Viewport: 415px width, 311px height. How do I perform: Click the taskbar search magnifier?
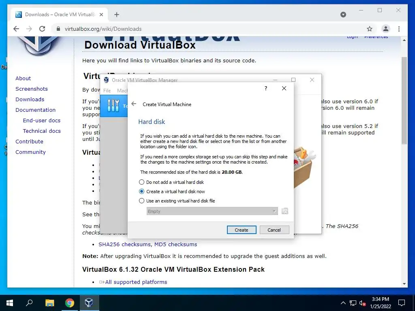(x=29, y=302)
